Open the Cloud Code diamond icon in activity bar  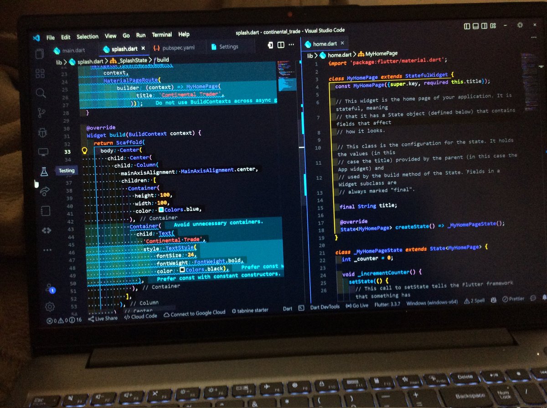click(46, 230)
